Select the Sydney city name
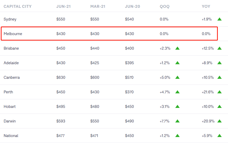Viewport: 228px width, 143px height. [10, 19]
